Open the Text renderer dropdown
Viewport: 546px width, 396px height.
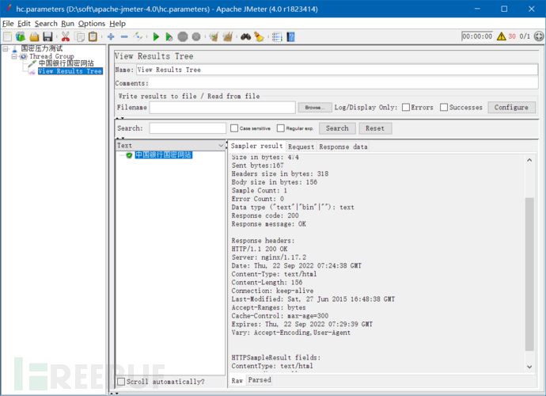coord(221,146)
